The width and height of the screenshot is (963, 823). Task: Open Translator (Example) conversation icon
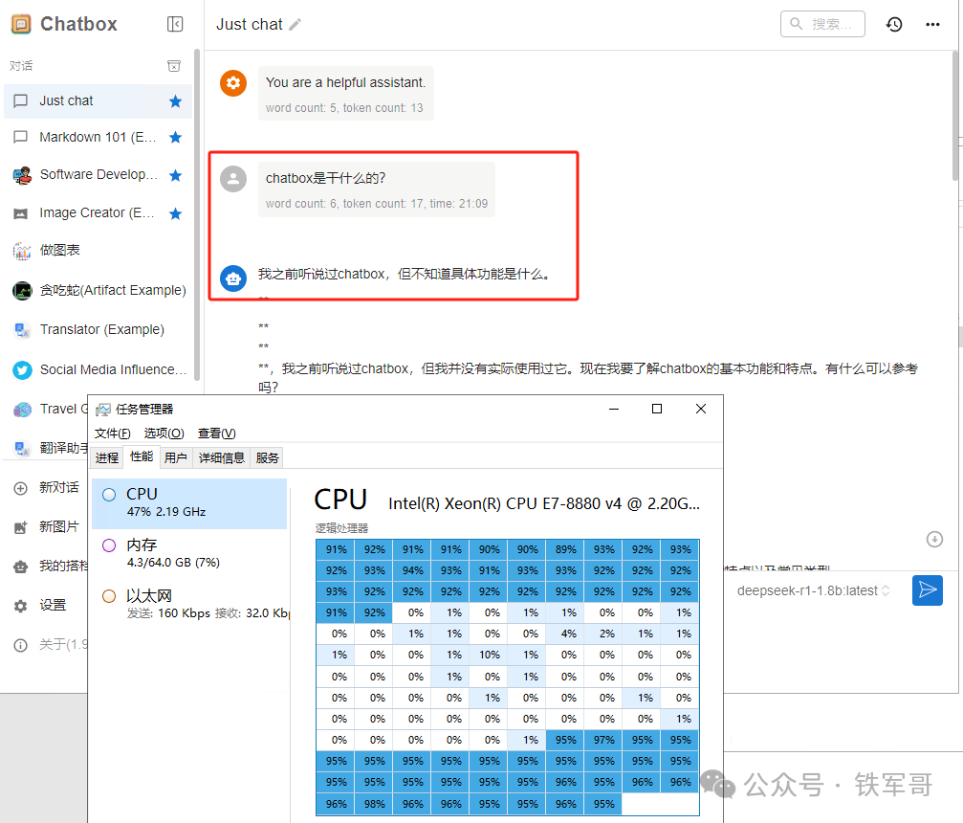pyautogui.click(x=22, y=330)
